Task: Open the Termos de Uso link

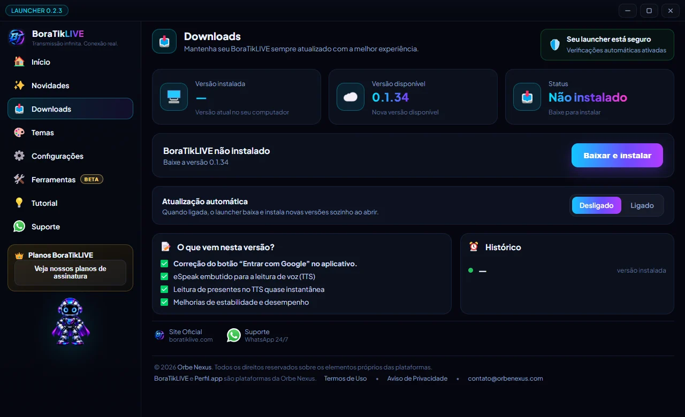Action: click(345, 379)
